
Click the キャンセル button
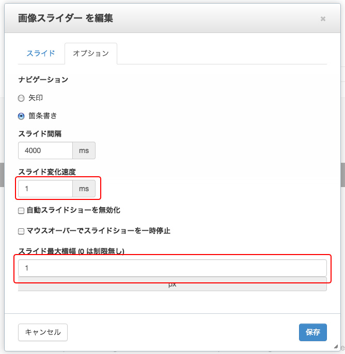click(43, 332)
